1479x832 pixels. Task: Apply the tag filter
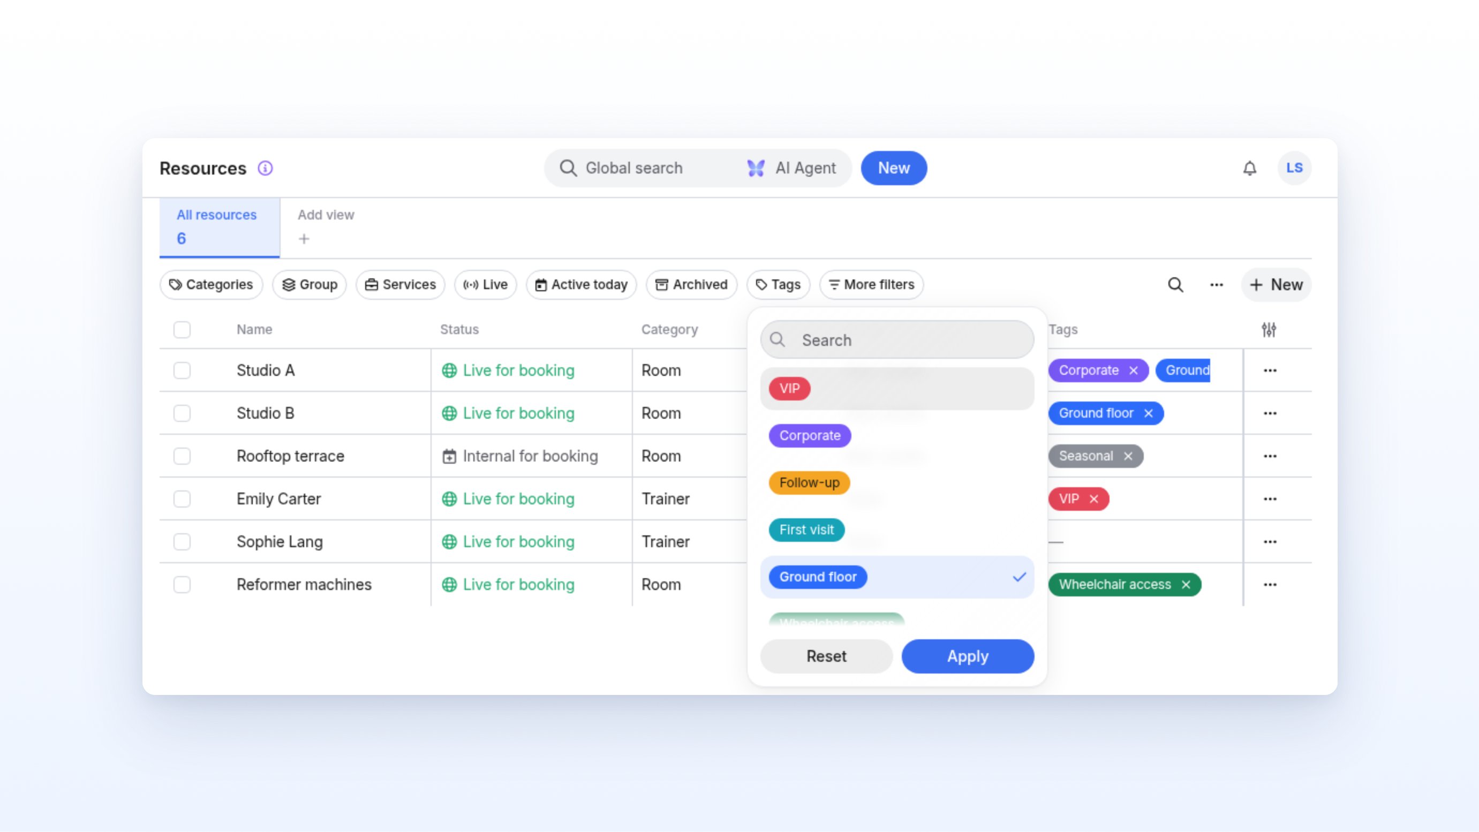(968, 656)
